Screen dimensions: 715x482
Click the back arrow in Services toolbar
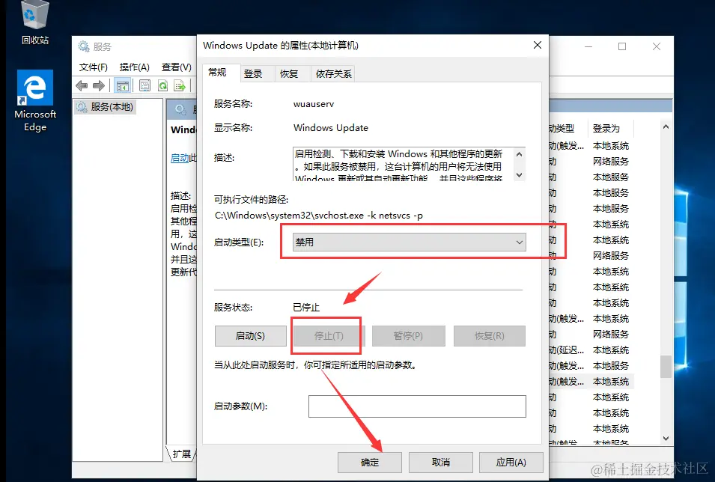(x=82, y=85)
